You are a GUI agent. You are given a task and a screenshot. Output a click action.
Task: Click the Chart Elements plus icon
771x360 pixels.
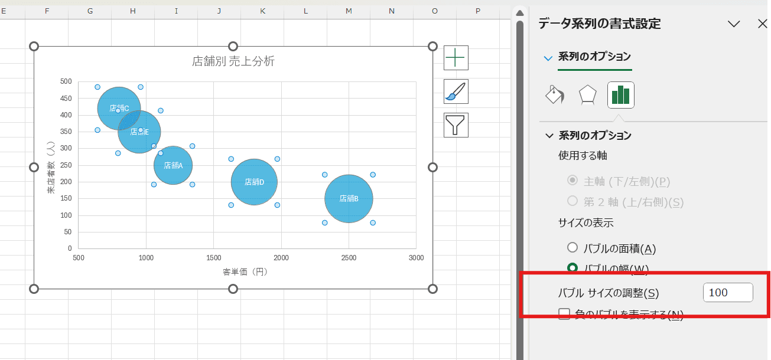click(x=456, y=58)
